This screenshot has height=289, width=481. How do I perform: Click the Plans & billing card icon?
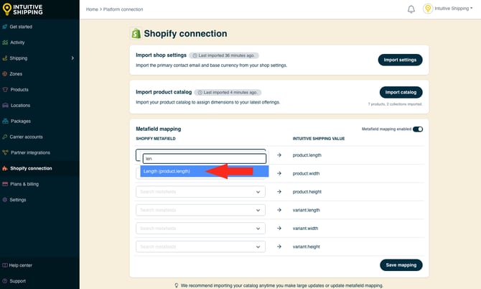coord(5,184)
